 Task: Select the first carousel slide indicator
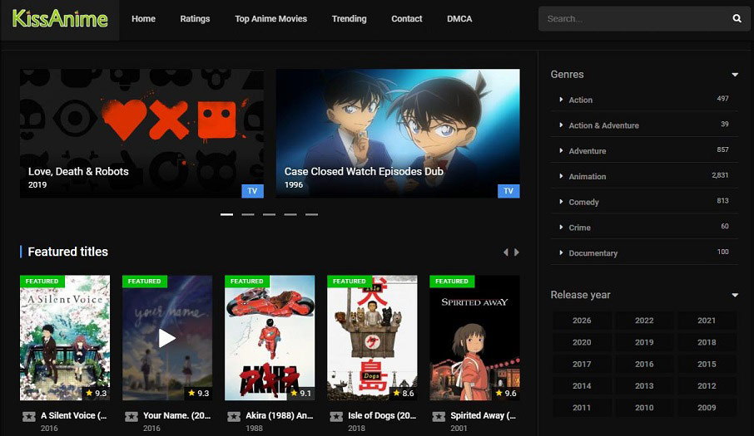tap(226, 214)
